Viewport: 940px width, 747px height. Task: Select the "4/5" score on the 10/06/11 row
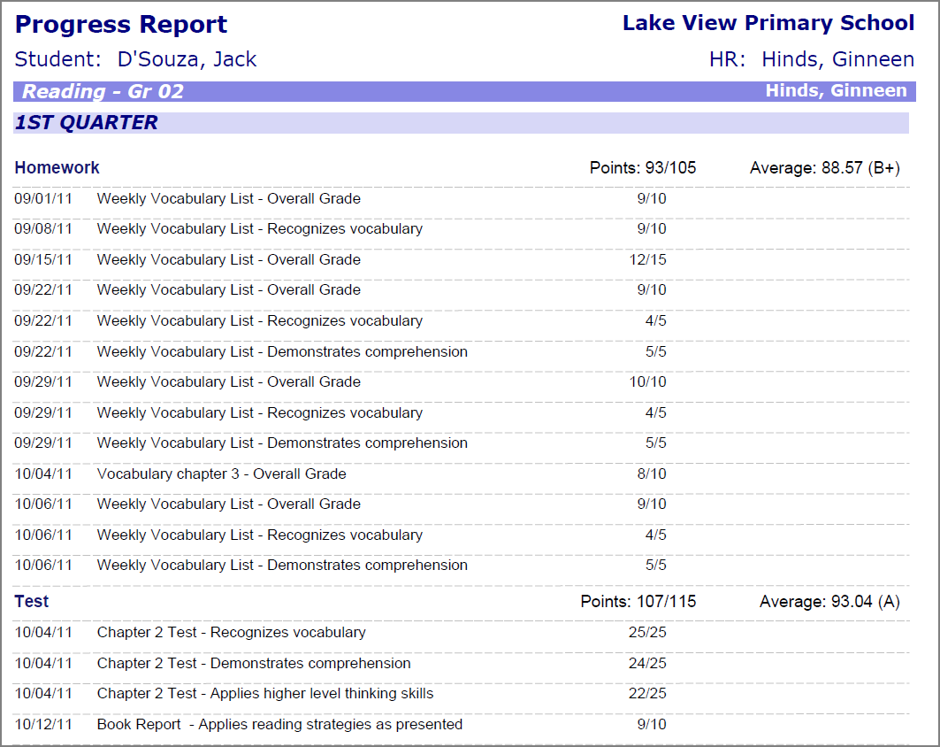pyautogui.click(x=656, y=535)
